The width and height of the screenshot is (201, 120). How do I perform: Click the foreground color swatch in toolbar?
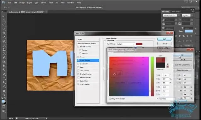[x=3, y=101]
